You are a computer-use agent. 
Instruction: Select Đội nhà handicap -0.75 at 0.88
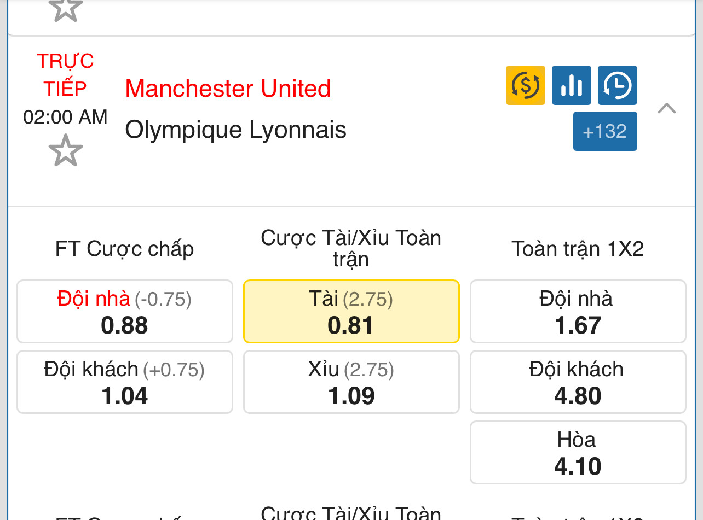coord(125,312)
